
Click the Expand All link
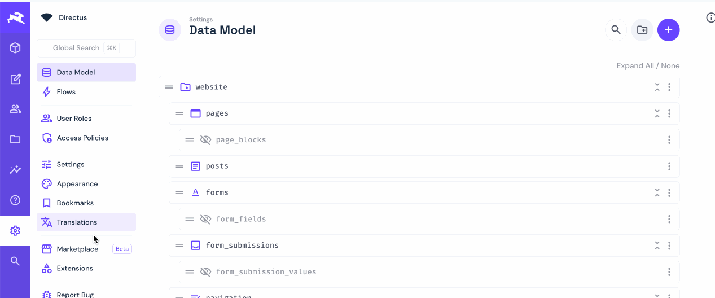(634, 66)
